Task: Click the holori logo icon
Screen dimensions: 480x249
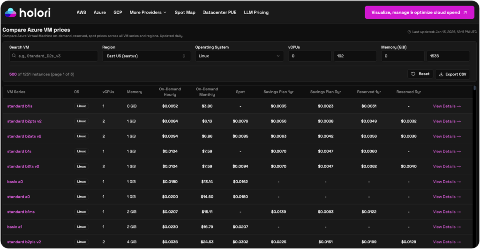Action: 10,13
